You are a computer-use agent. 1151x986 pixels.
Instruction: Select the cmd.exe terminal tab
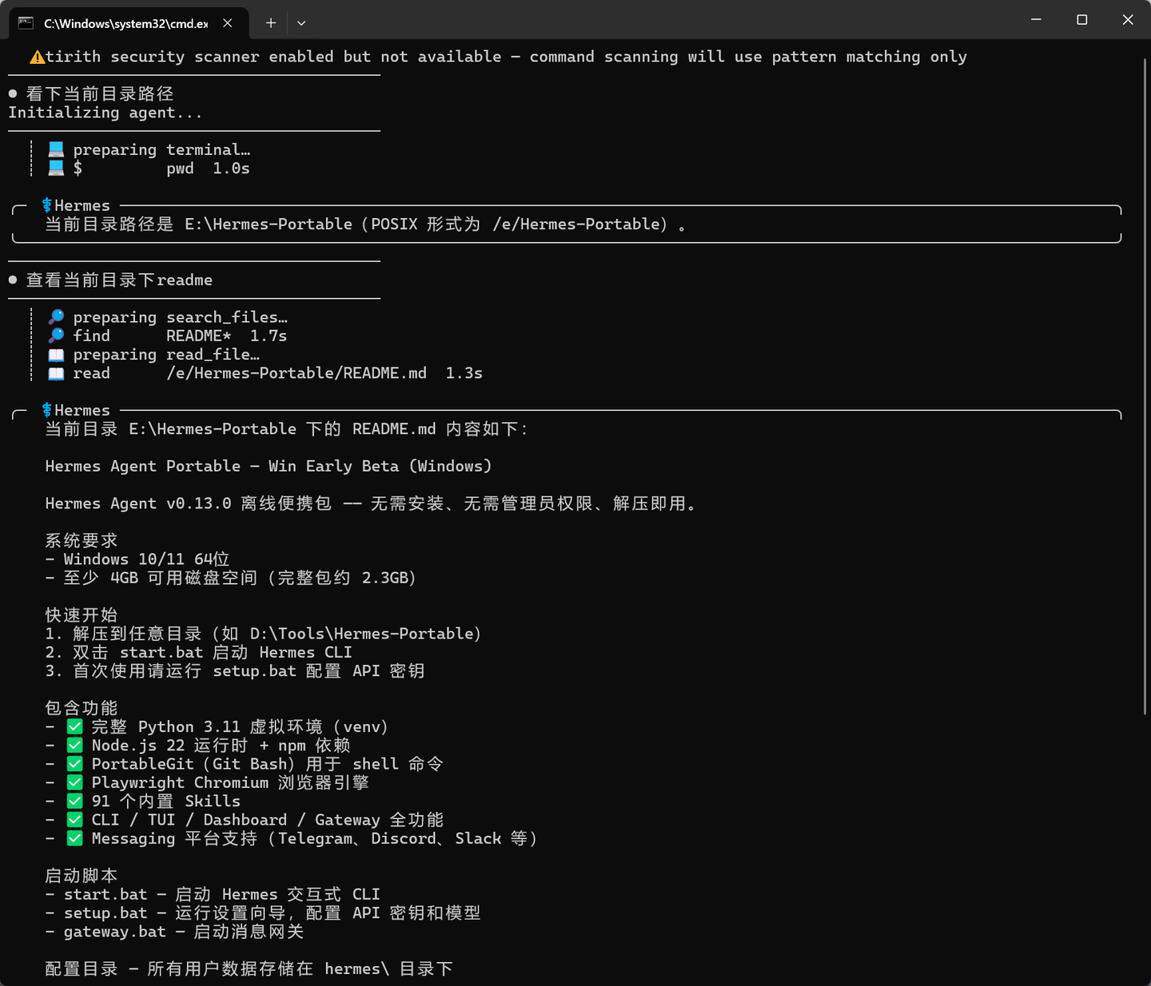[x=128, y=23]
